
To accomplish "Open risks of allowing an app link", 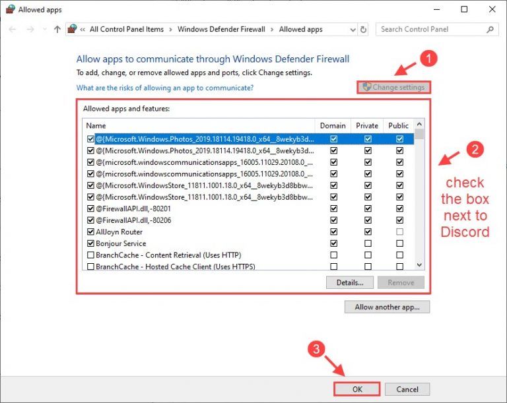I will [165, 88].
